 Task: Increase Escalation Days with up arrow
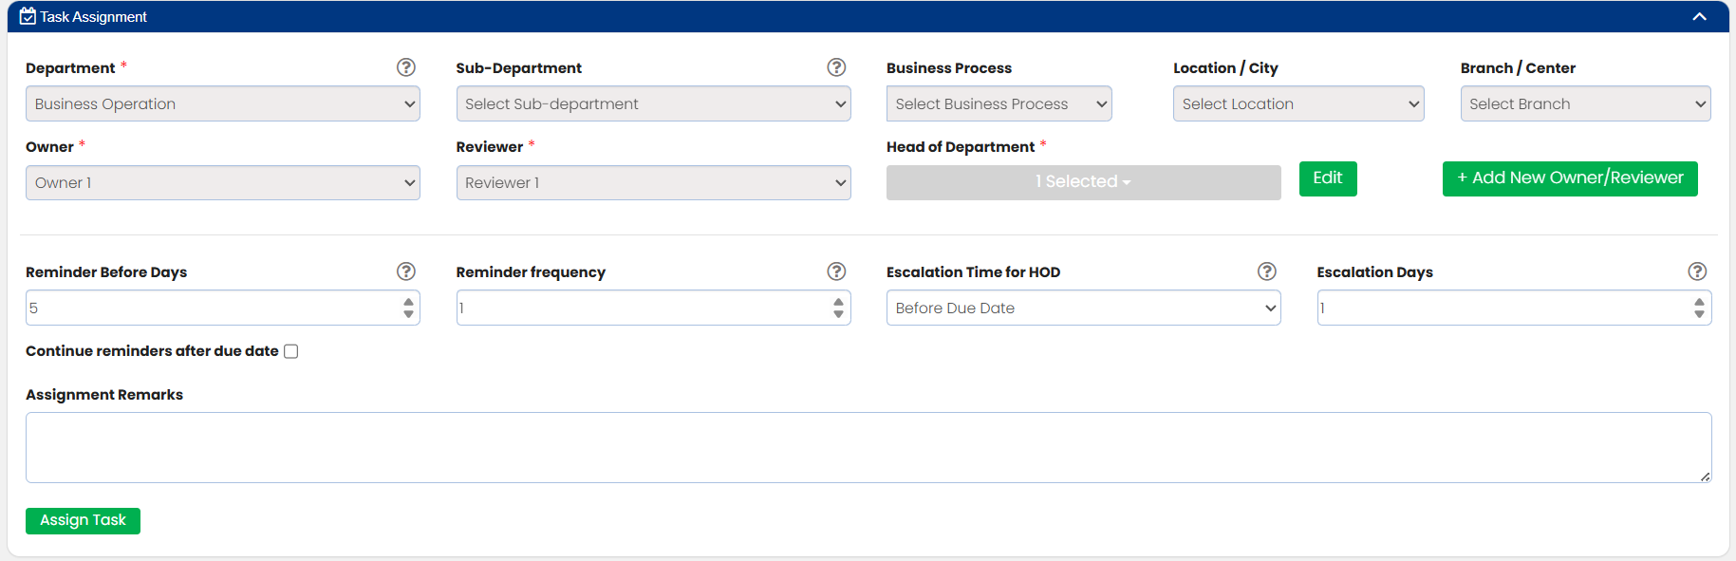1699,302
